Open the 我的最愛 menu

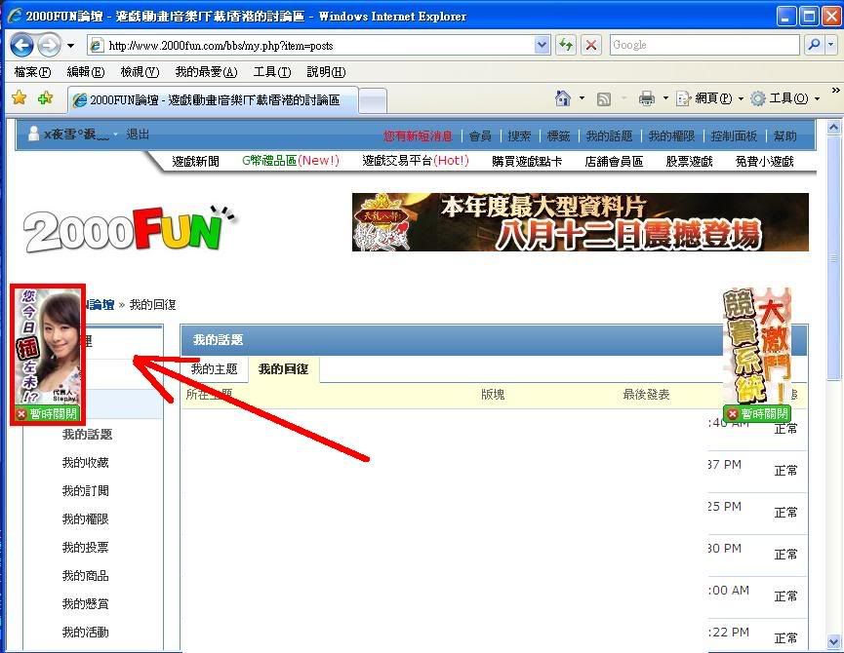pyautogui.click(x=206, y=72)
